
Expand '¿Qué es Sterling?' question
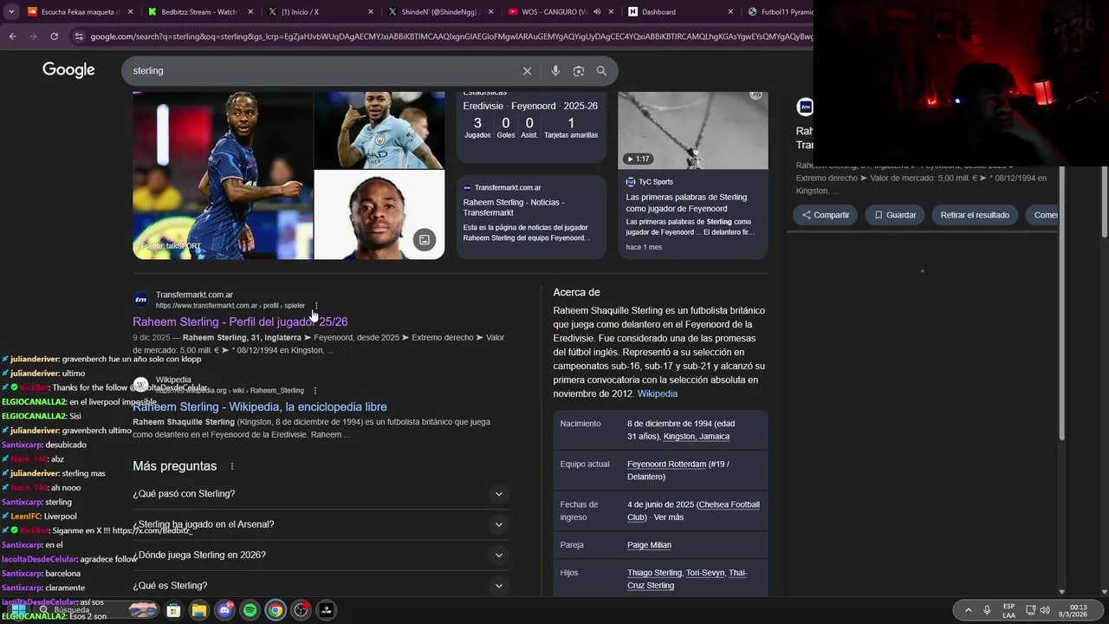coord(320,585)
